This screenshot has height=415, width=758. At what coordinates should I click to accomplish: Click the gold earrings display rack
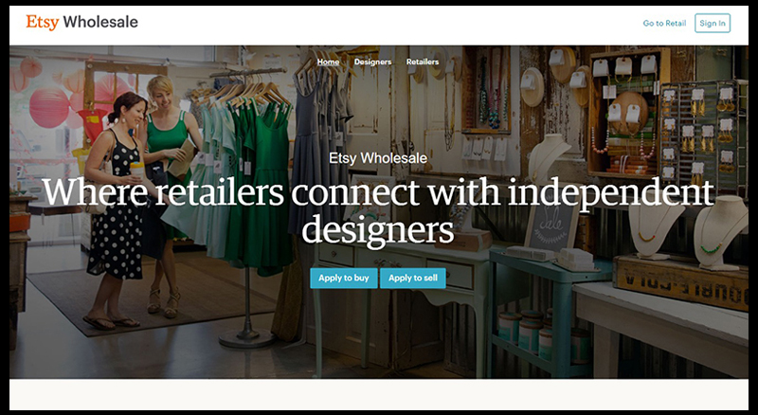pos(698,133)
